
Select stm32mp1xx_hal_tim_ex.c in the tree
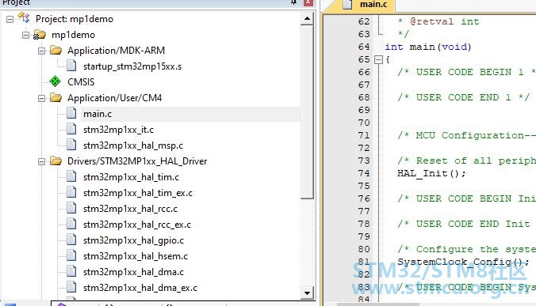pos(138,193)
